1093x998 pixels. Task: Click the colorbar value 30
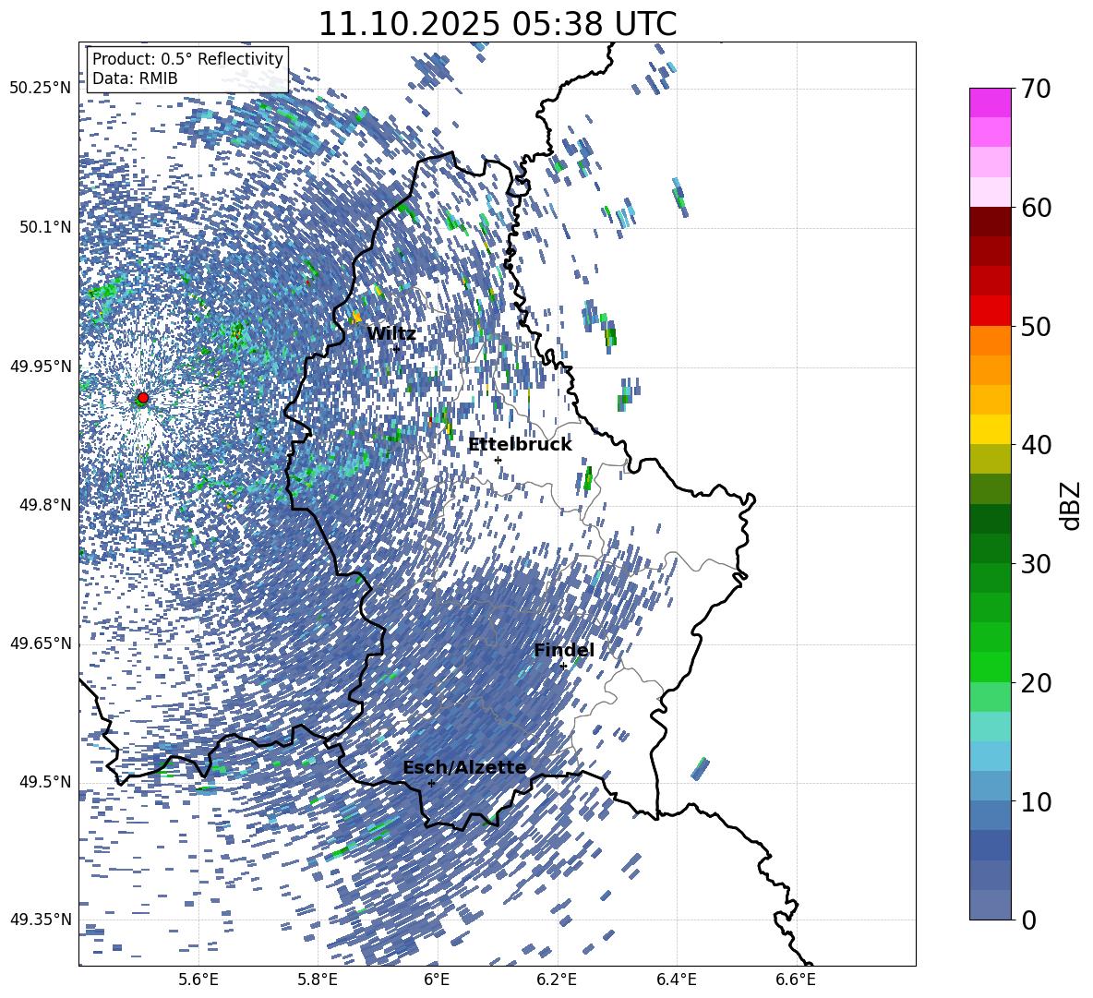tap(1036, 564)
